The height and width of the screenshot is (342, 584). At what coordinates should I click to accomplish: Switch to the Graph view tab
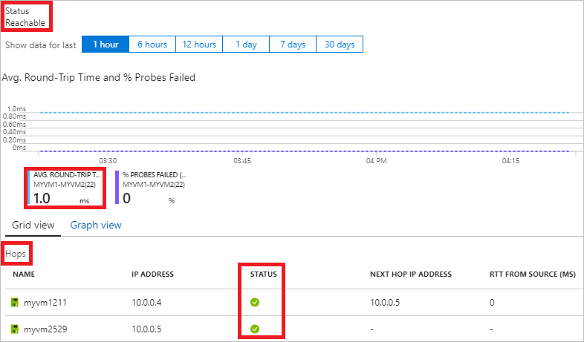pyautogui.click(x=96, y=226)
